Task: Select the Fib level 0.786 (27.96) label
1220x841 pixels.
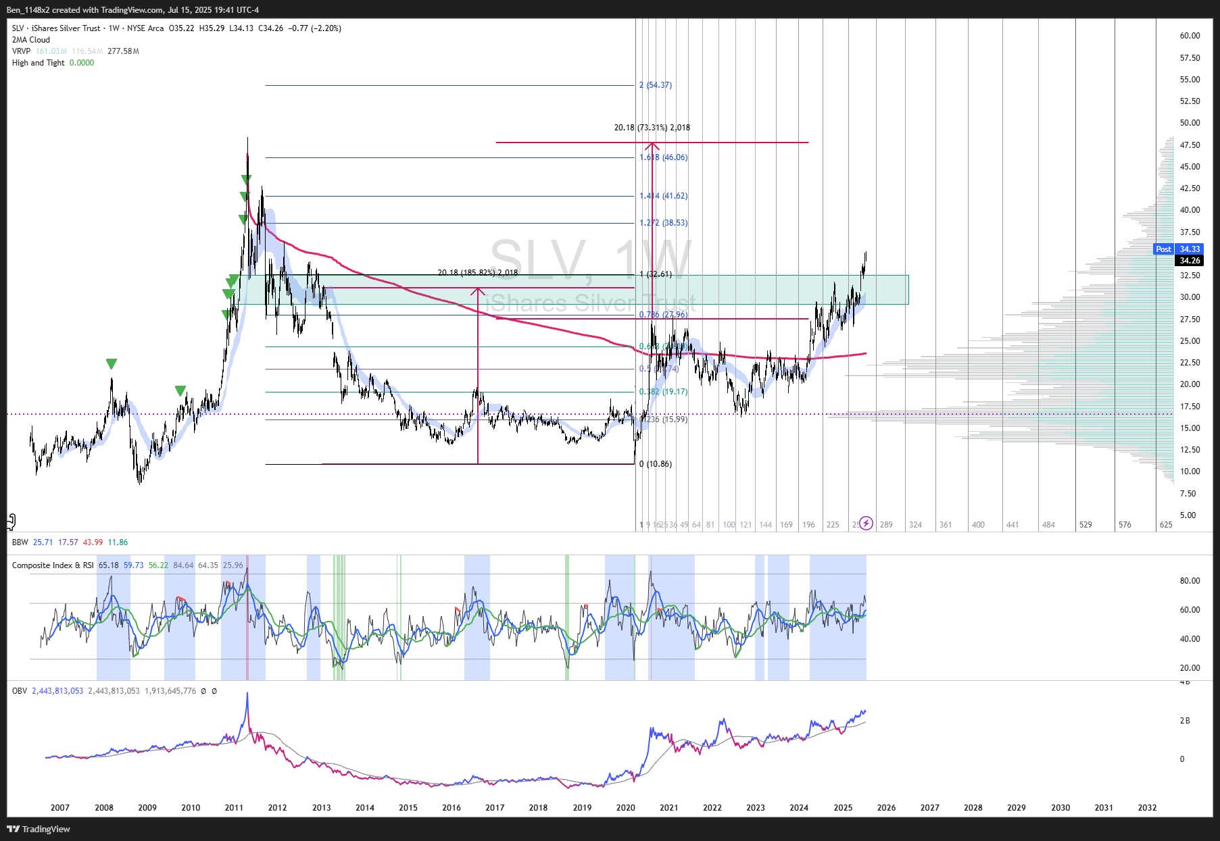Action: (x=663, y=315)
